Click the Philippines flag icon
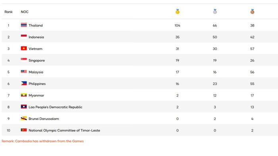 [x=24, y=83]
